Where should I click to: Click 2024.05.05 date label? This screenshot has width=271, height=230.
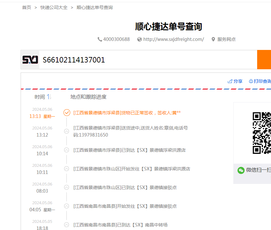click(42, 221)
